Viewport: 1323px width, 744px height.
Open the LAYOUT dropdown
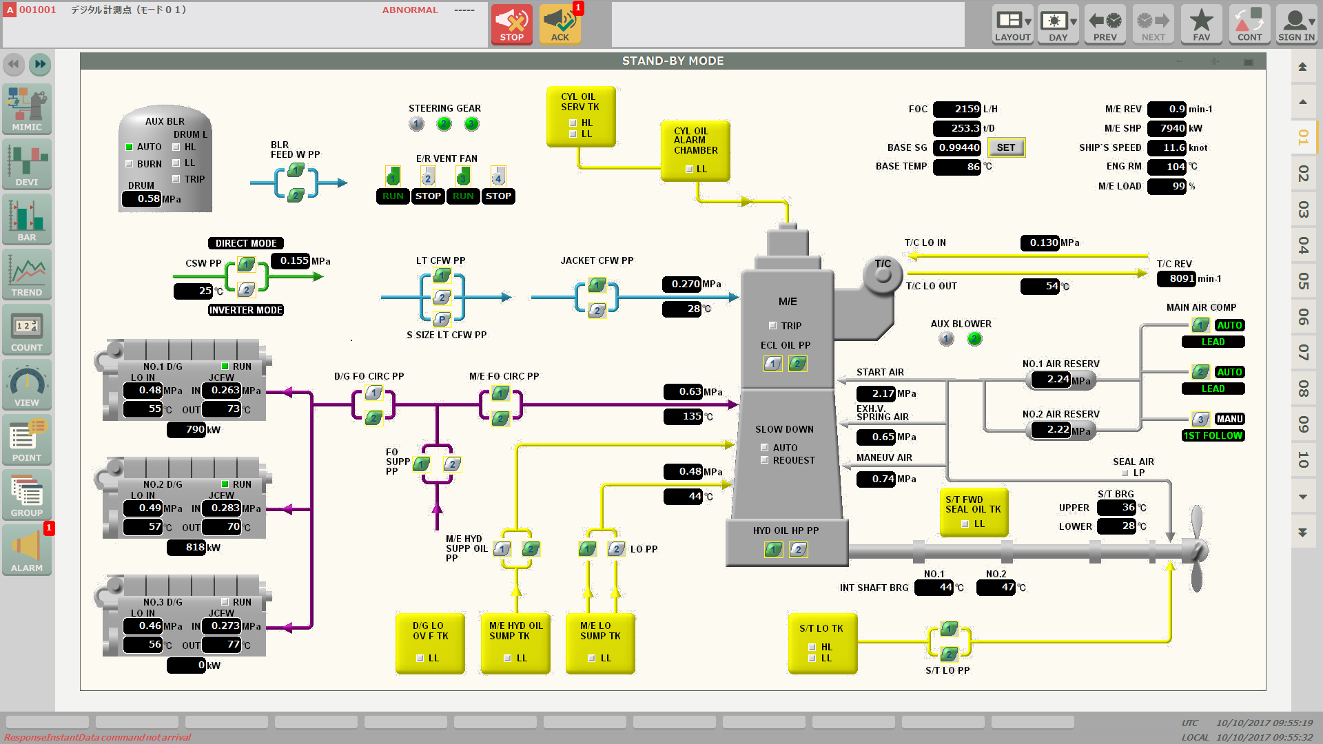click(1012, 24)
